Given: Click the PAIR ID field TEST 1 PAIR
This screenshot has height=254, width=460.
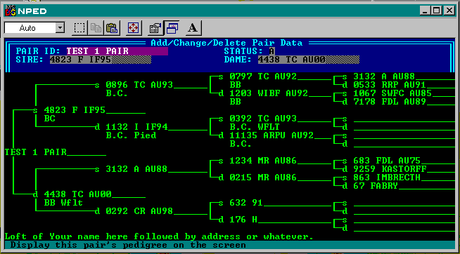Looking at the screenshot, I should tap(117, 51).
